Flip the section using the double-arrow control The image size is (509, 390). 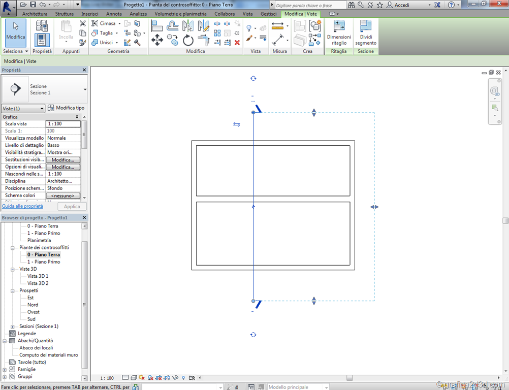237,124
